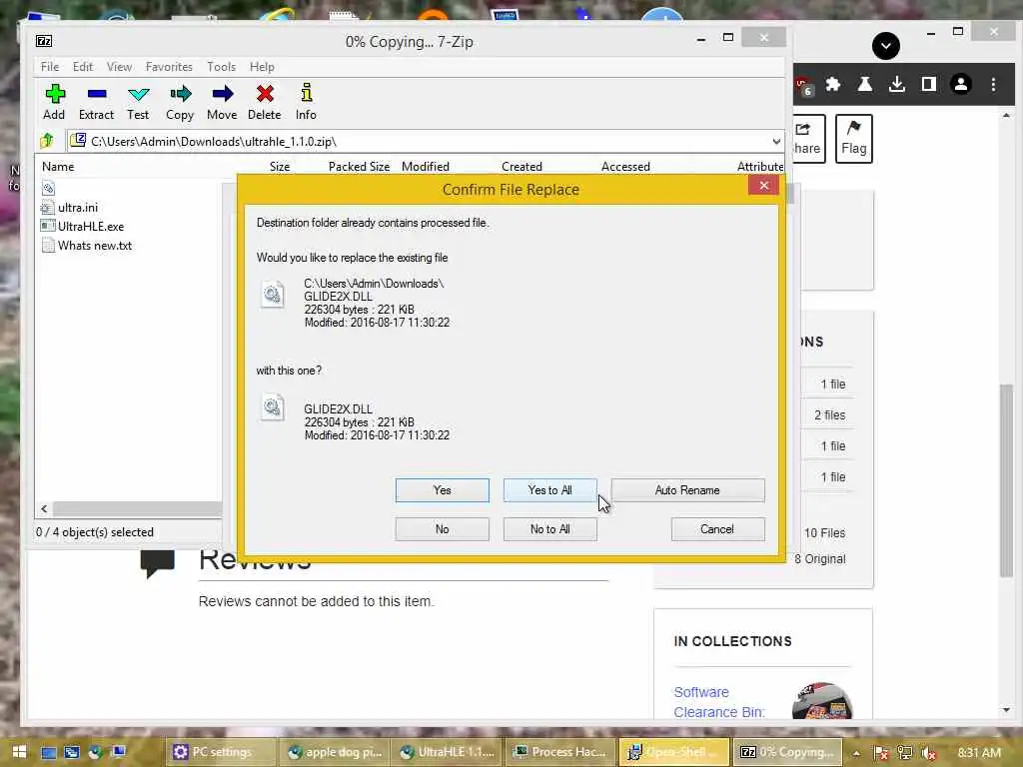The width and height of the screenshot is (1023, 767).
Task: Expand the address path dropdown
Action: click(775, 141)
